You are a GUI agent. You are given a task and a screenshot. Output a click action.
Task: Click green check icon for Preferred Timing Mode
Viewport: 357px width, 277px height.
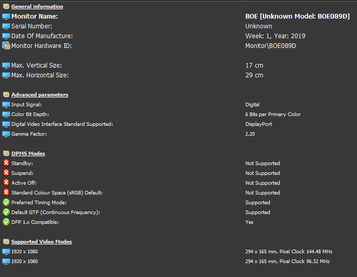pyautogui.click(x=6, y=202)
